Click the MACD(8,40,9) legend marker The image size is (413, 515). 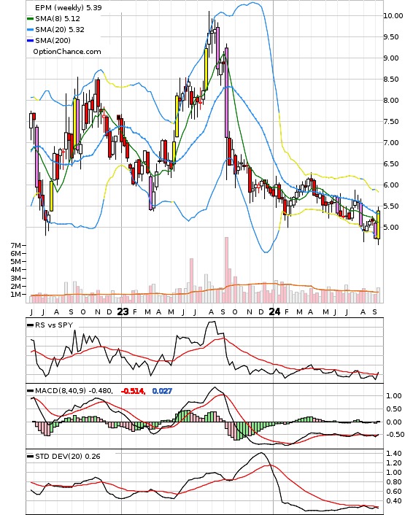(x=30, y=391)
